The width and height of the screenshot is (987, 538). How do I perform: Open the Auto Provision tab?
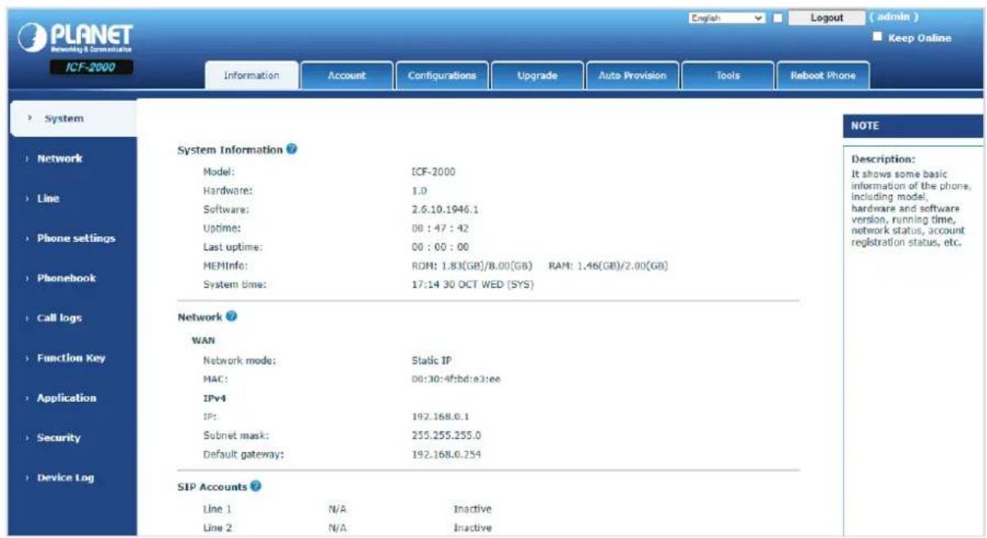[632, 75]
